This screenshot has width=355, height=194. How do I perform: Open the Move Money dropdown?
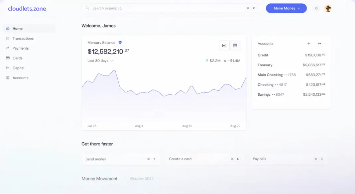(286, 8)
